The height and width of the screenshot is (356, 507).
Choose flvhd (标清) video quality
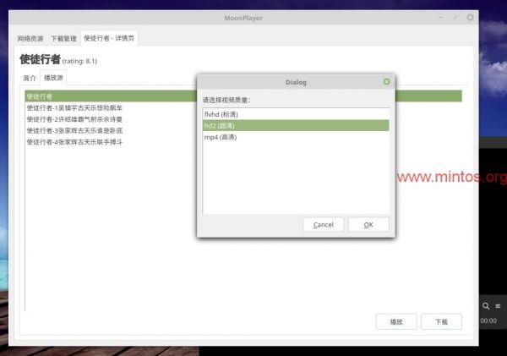pos(223,112)
